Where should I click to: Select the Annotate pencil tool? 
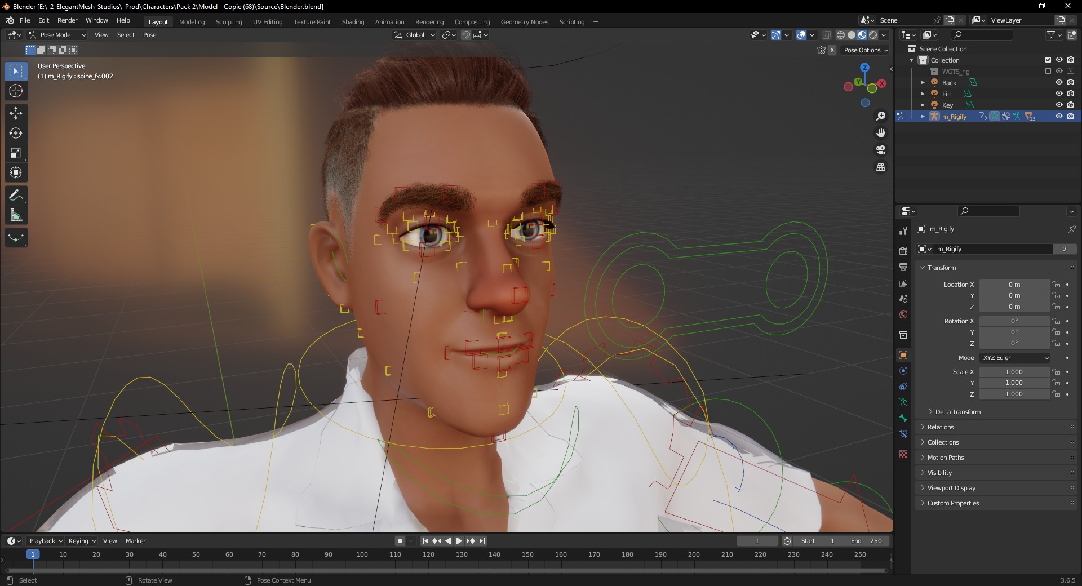click(16, 196)
